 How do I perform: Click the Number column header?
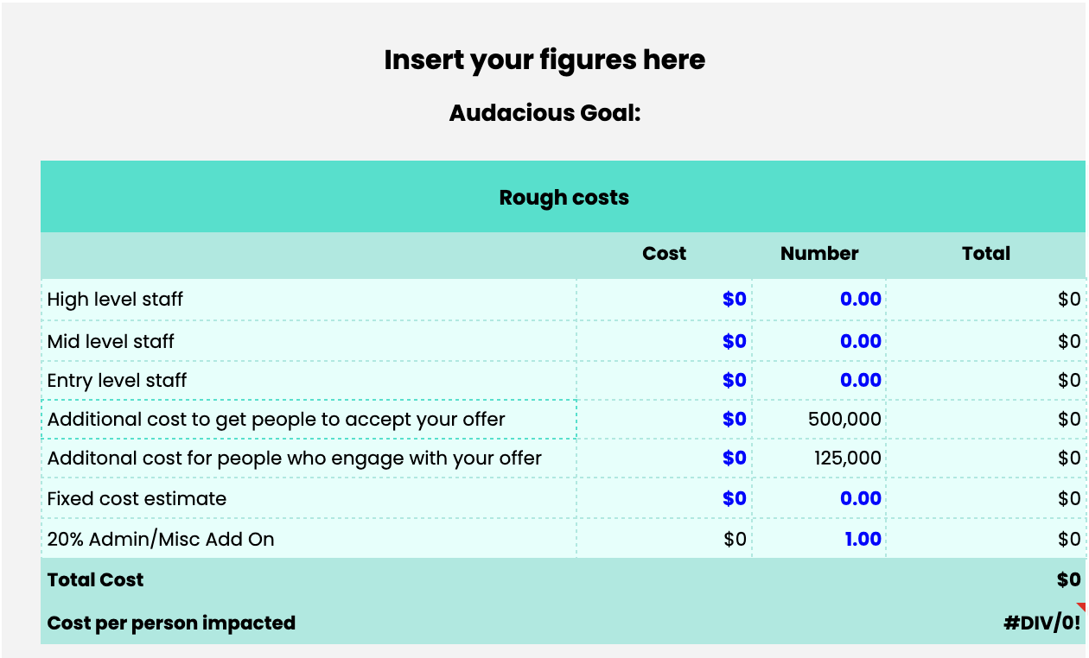819,254
